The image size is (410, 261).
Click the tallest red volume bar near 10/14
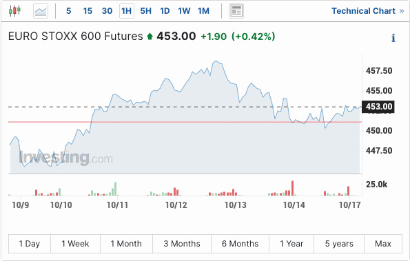click(x=293, y=188)
